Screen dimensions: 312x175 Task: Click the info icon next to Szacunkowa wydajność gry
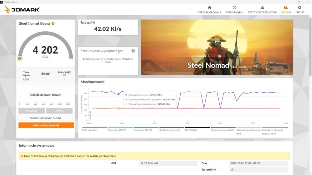(x=133, y=51)
